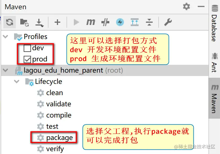Select the package lifecycle goal
The image size is (220, 154).
(x=59, y=138)
